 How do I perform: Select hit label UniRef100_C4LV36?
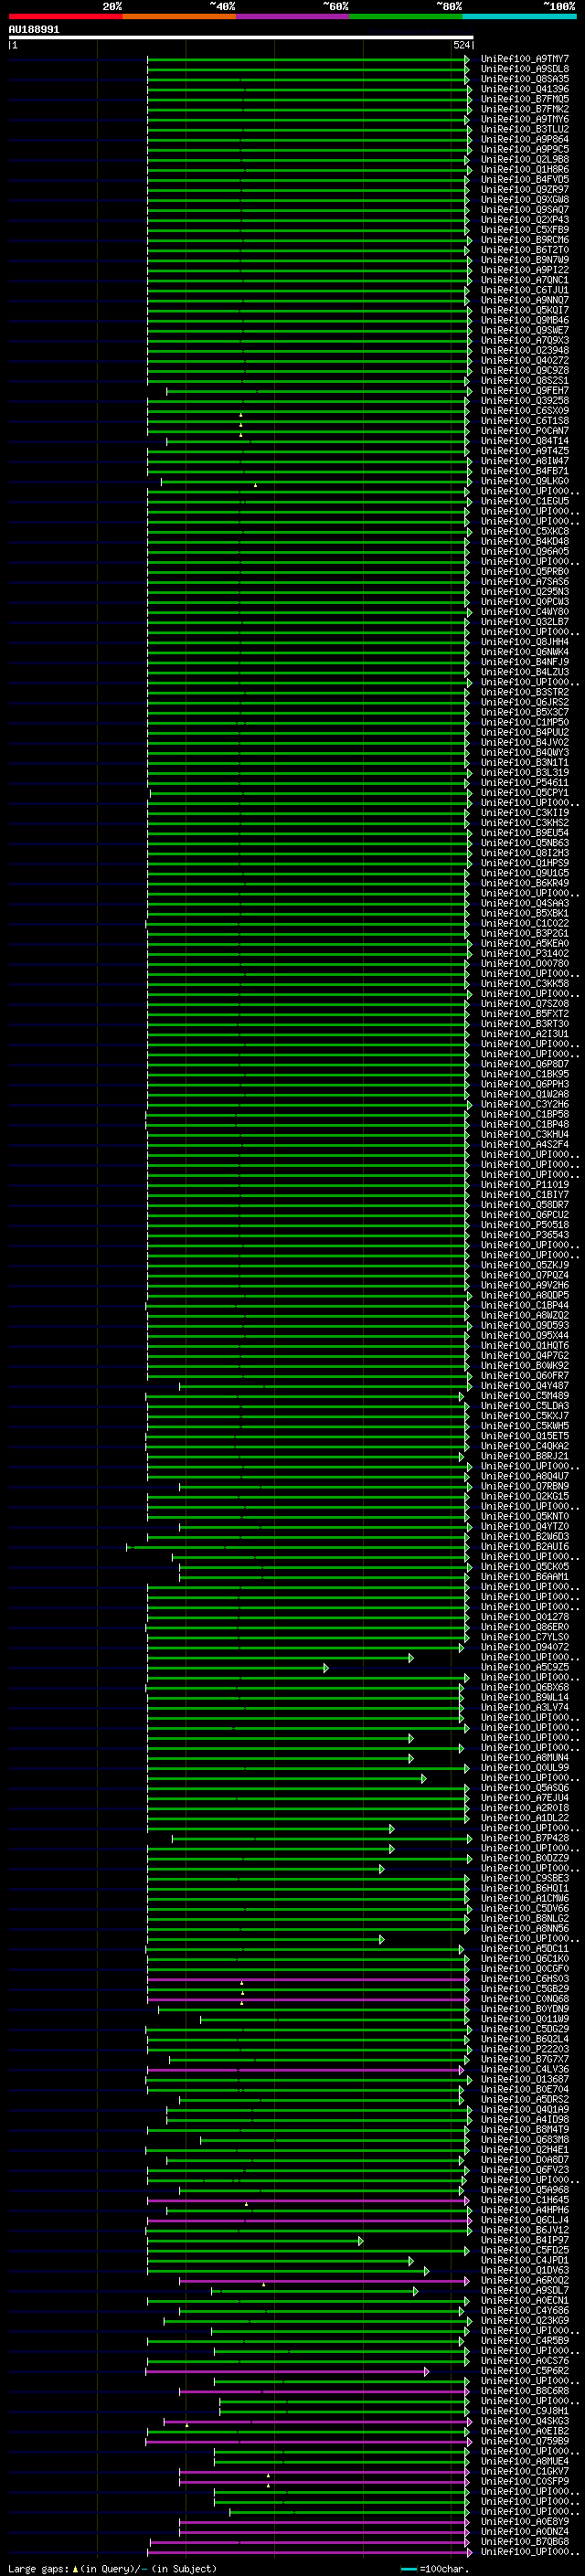(x=524, y=2069)
